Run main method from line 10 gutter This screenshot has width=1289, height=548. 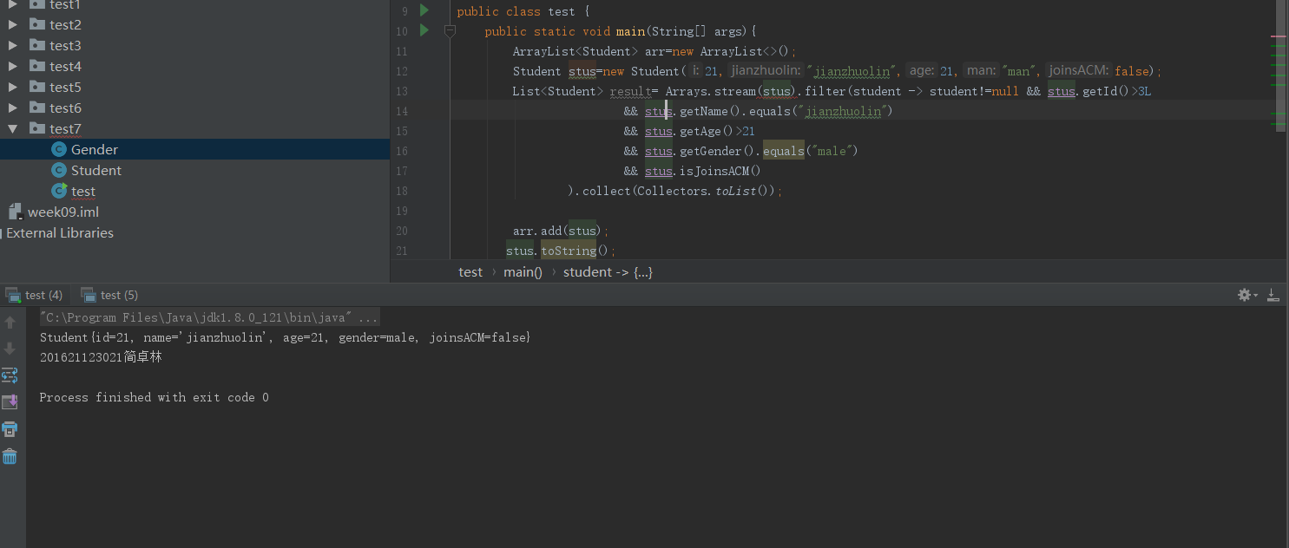tap(424, 30)
